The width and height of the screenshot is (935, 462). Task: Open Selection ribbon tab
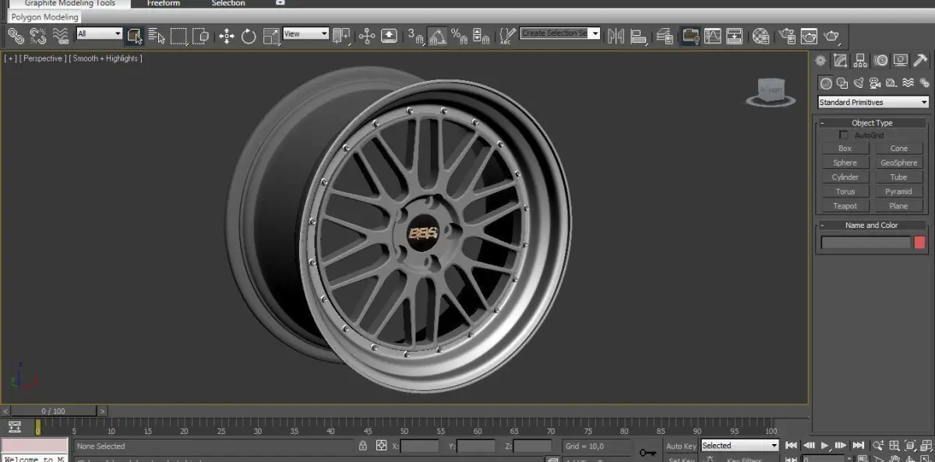(228, 3)
